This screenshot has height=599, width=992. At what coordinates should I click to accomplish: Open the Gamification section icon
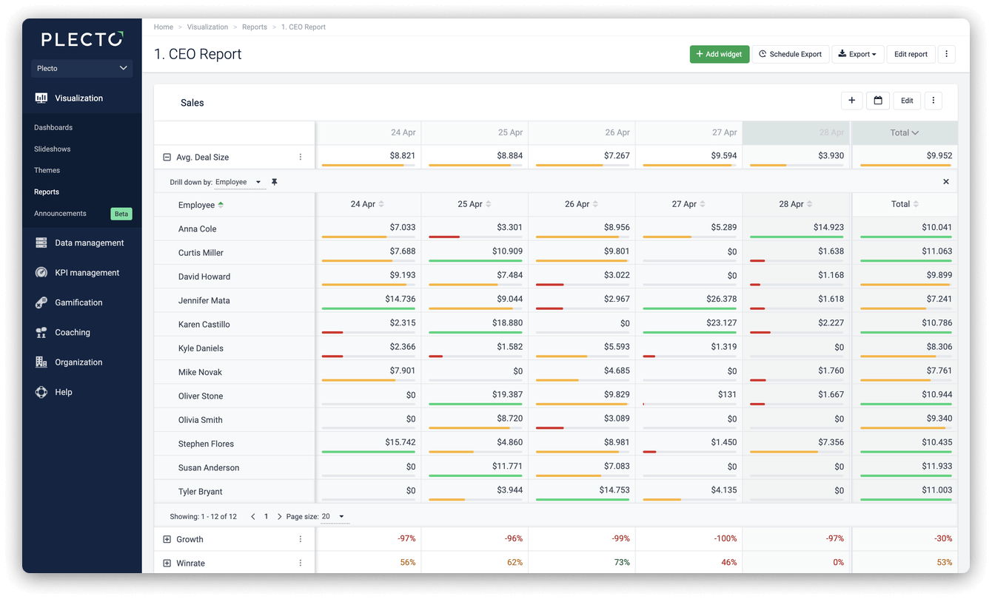pos(41,302)
